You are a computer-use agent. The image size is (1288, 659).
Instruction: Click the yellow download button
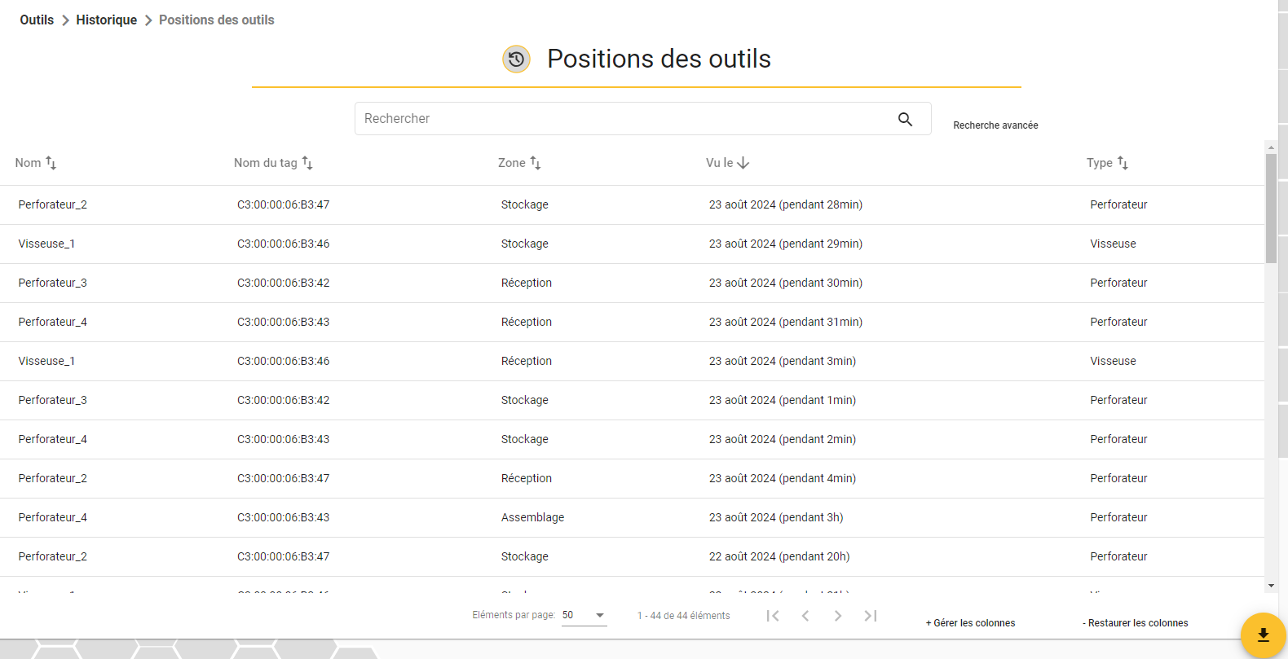click(1263, 635)
